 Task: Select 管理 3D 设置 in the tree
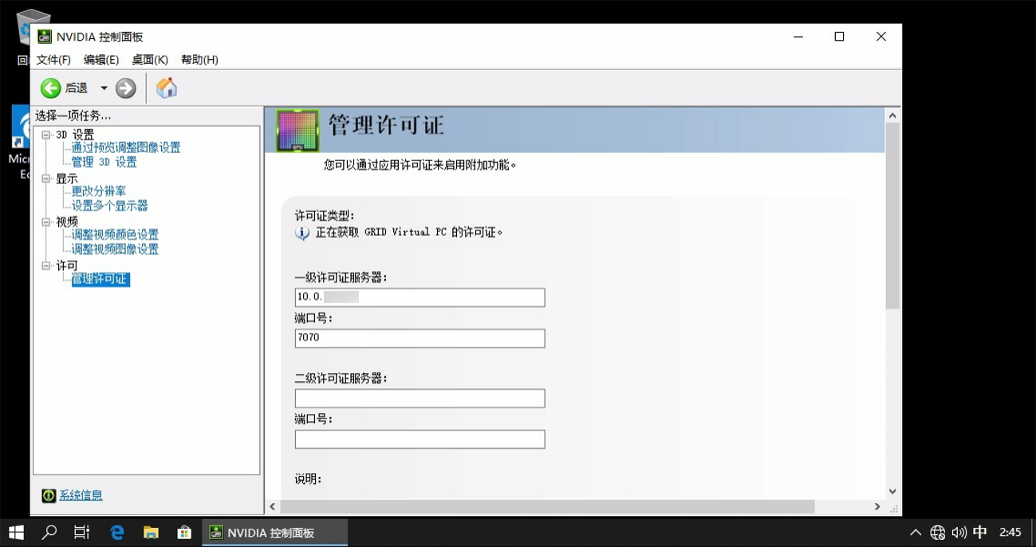(x=104, y=162)
